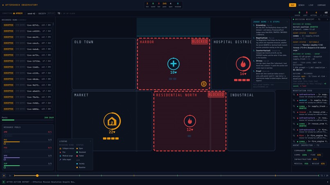Screen dimensions: 330x185
Task: Open the rescue 2x rescue_crew feed entry
Action: [310, 113]
